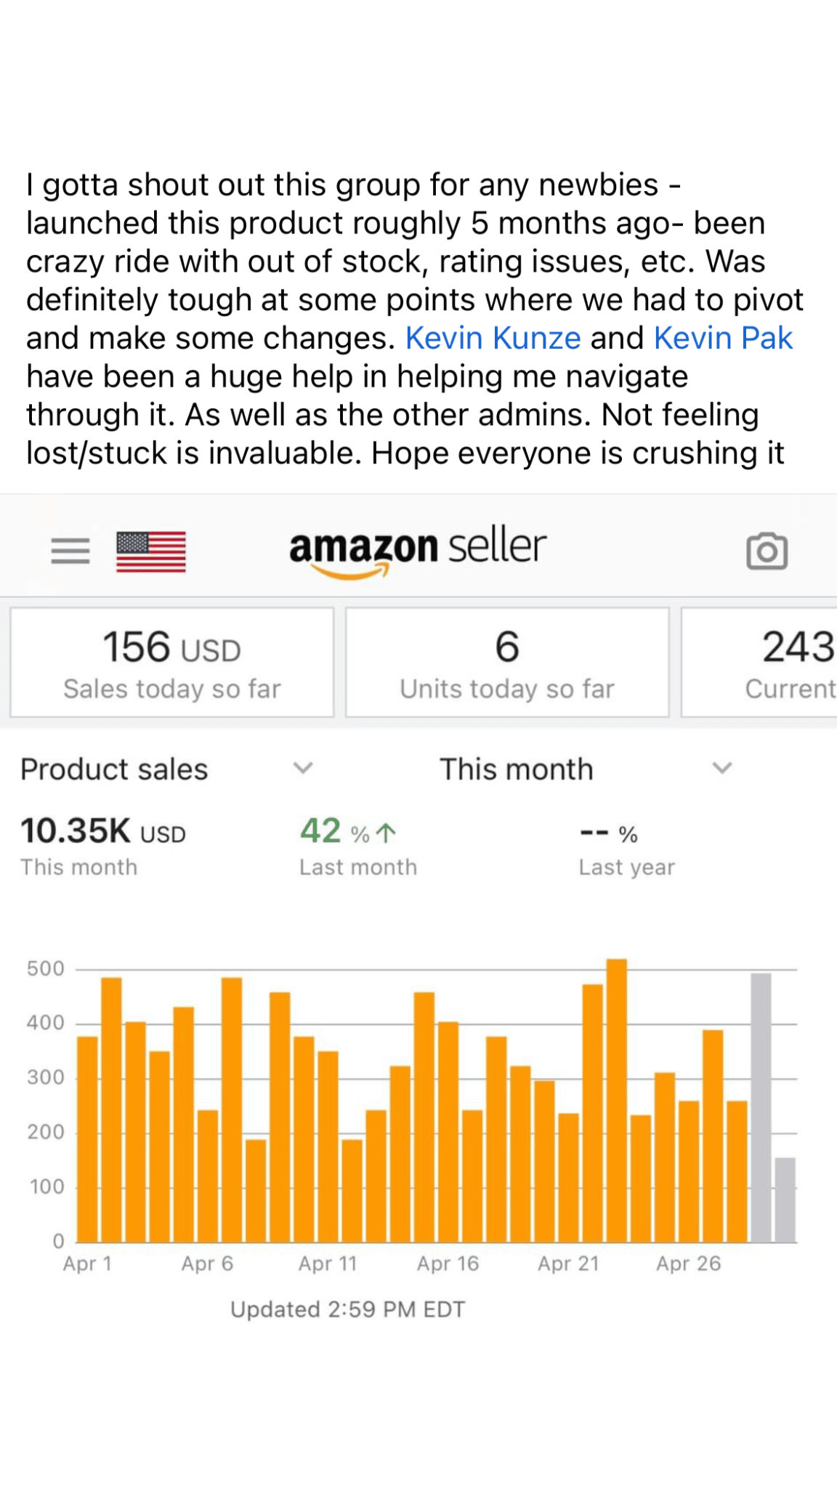
Task: Open the hamburger menu icon
Action: coord(70,551)
